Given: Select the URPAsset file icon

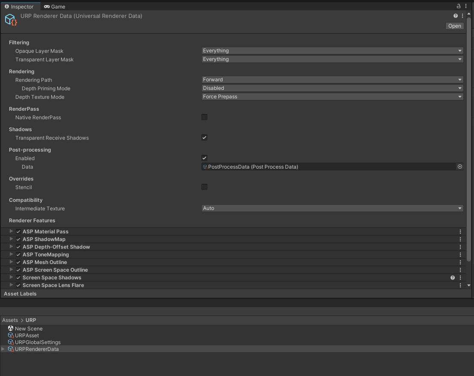Looking at the screenshot, I should point(10,335).
